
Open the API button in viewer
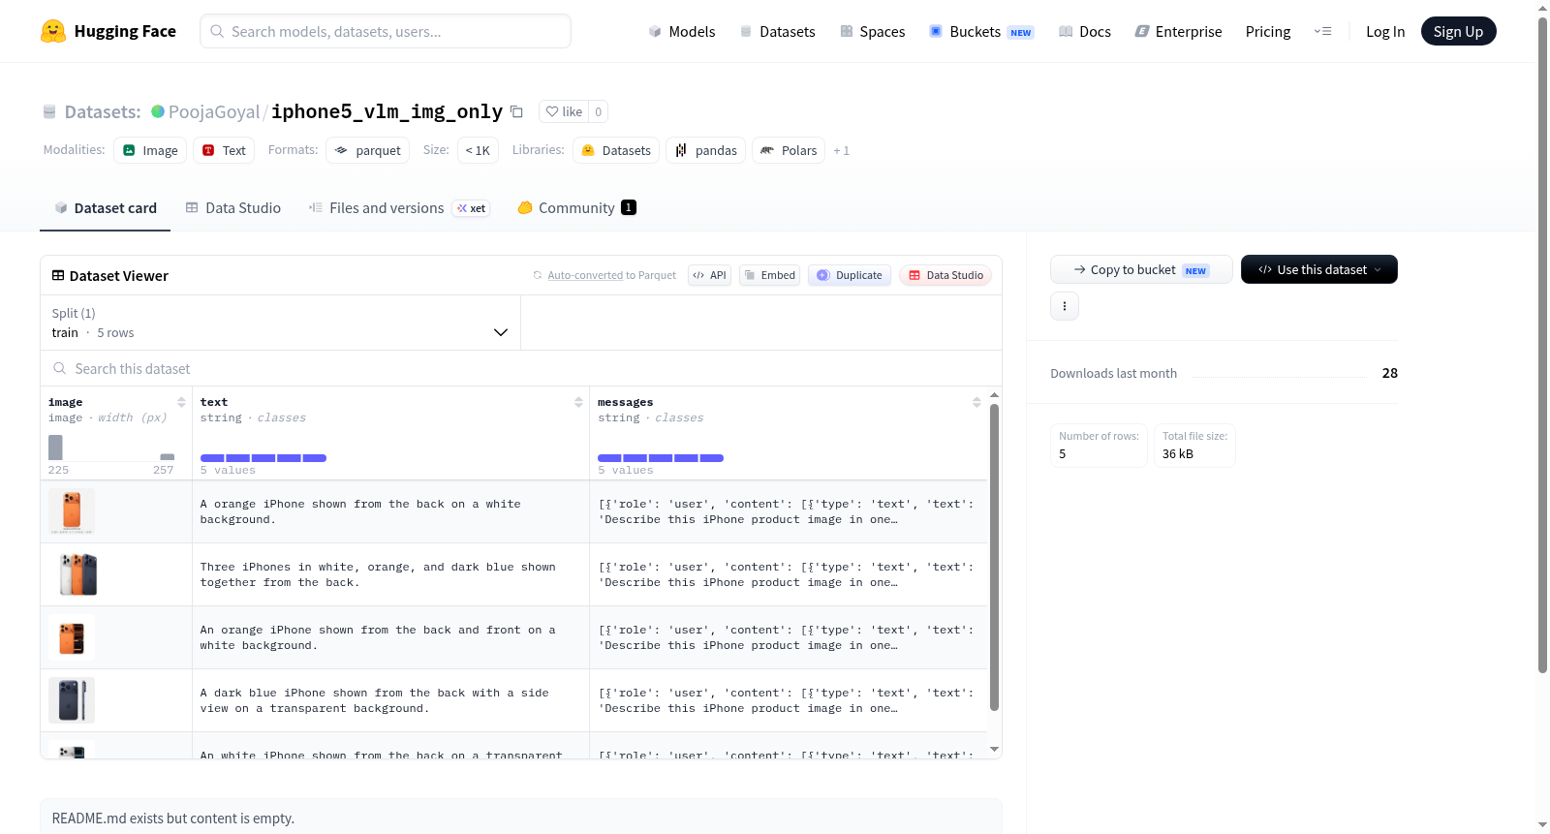click(709, 275)
